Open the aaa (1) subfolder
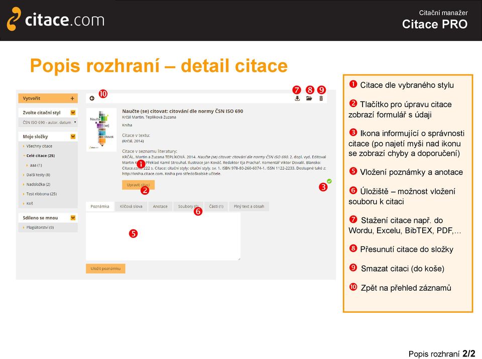The height and width of the screenshot is (359, 482). click(36, 165)
